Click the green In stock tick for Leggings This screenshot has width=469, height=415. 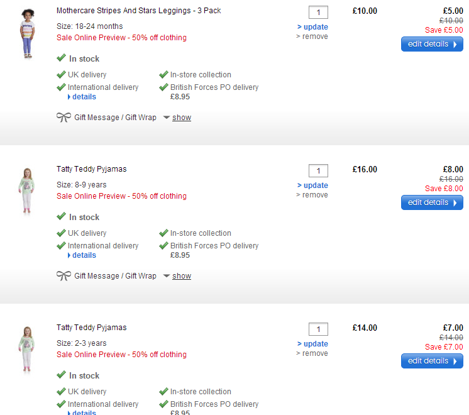coord(61,58)
